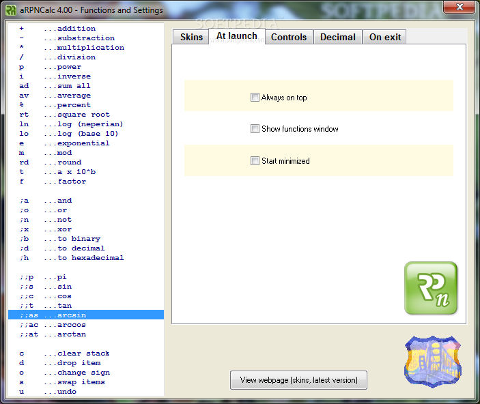
Task: Select the 'e ...exponential' entry
Action: click(x=86, y=143)
